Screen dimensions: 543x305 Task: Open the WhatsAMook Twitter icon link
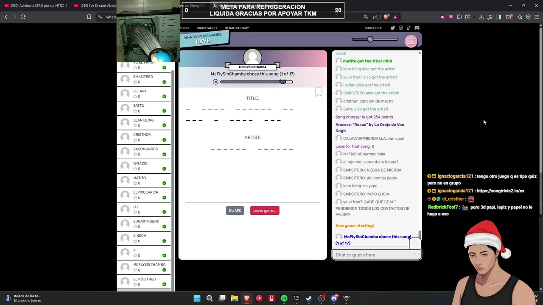coord(392,28)
